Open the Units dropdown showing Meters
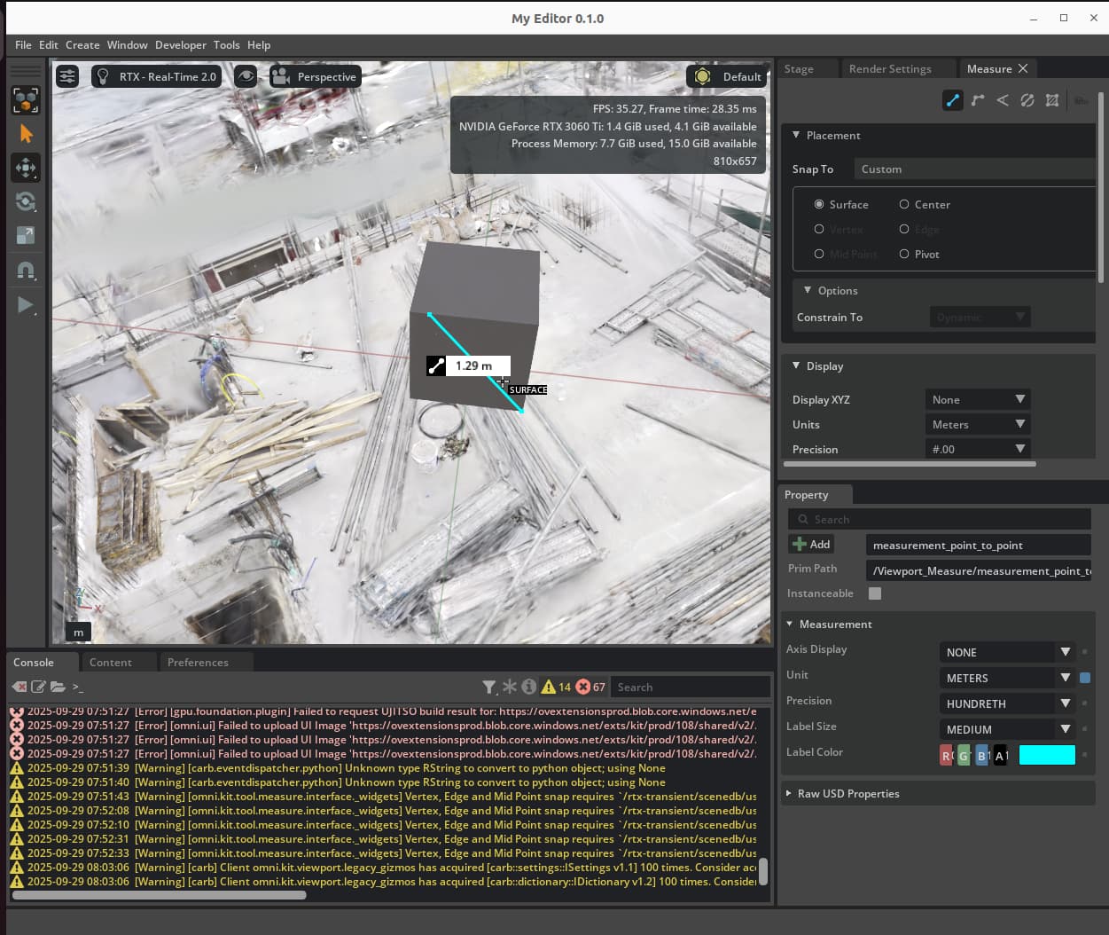 (977, 424)
